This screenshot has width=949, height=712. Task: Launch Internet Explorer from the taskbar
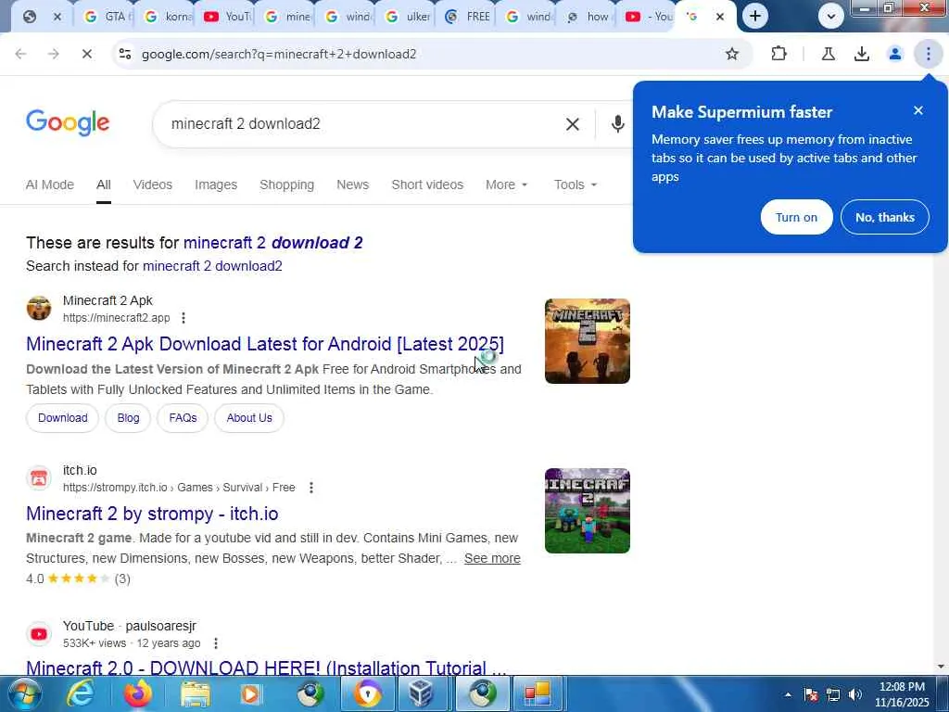(80, 693)
